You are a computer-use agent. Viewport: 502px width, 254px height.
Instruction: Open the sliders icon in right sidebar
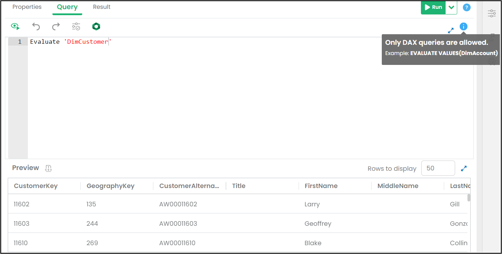pos(491,13)
